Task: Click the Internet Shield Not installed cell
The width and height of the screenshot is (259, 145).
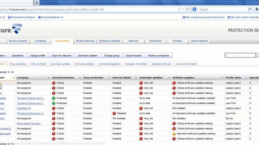Action: tap(119, 118)
